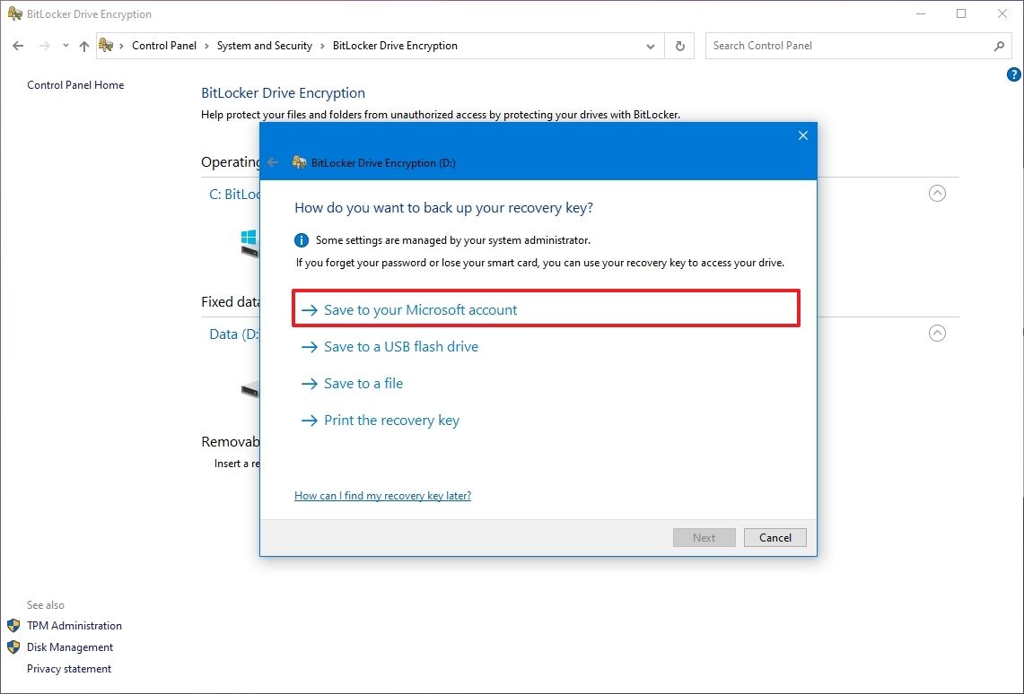Open TPM Administration via its shield icon
The width and height of the screenshot is (1024, 694).
[x=13, y=625]
